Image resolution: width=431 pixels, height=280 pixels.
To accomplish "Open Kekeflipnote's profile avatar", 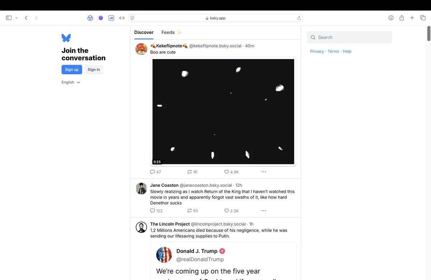I will click(142, 49).
